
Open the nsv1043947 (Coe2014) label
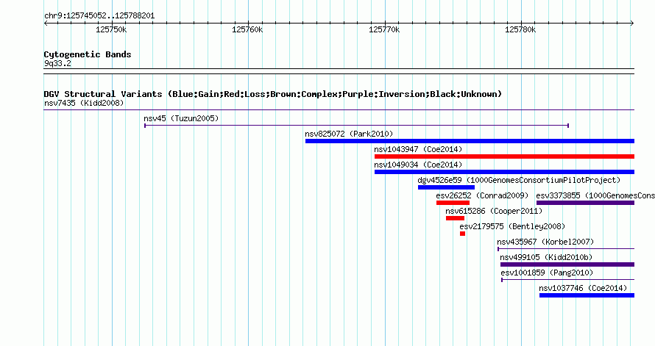[x=418, y=149]
